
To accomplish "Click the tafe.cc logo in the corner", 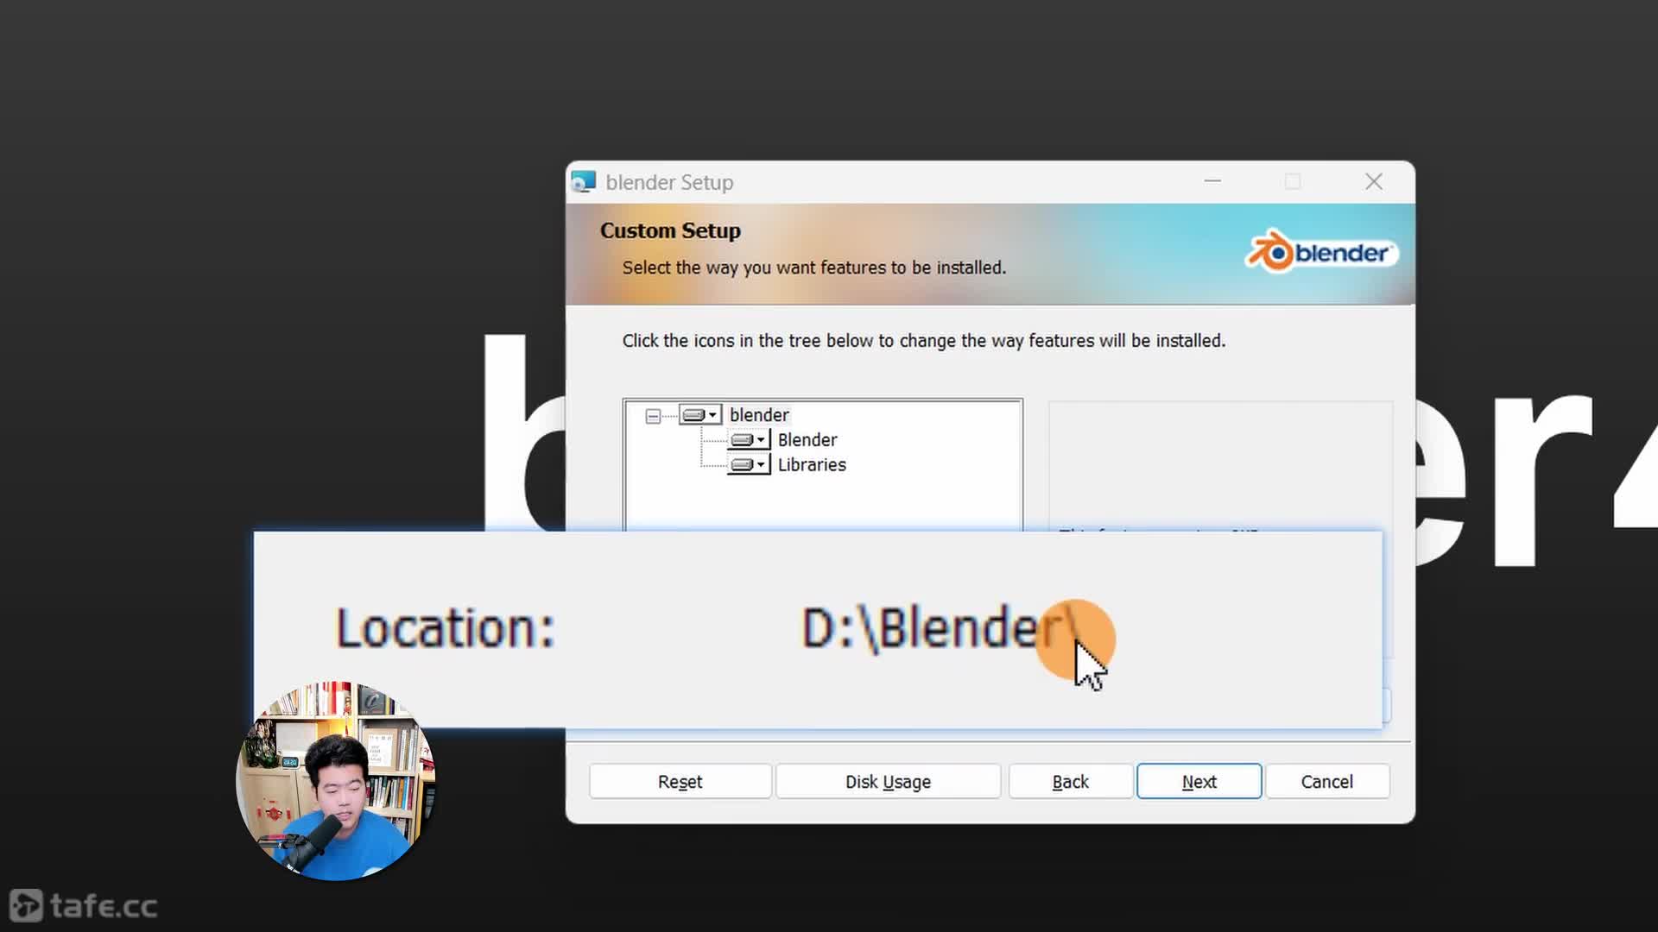I will click(82, 905).
